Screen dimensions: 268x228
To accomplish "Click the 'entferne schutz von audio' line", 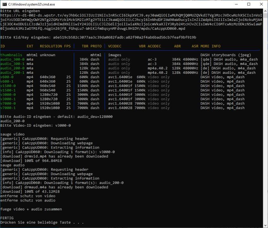I will [x=28, y=200].
